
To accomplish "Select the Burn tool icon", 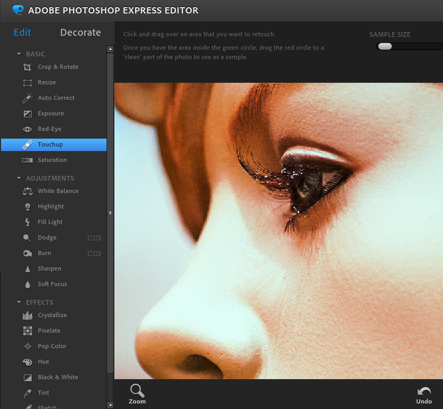I will point(27,253).
